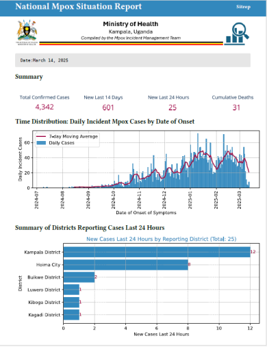
Task: Click the 31 deaths value
Action: 236,107
